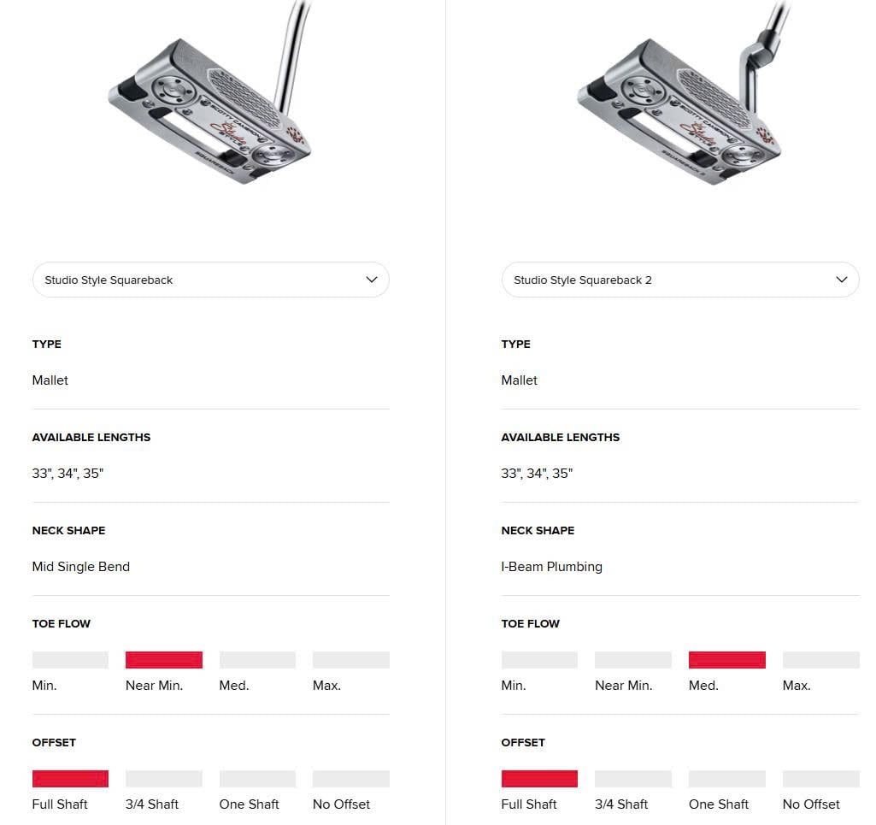Click left putter's red Near Min. toe flow bar
876x825 pixels.
164,660
